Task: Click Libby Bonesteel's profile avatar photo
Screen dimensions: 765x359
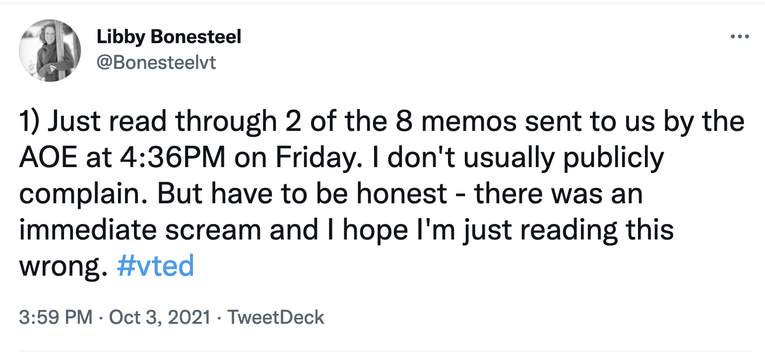Action: click(50, 51)
